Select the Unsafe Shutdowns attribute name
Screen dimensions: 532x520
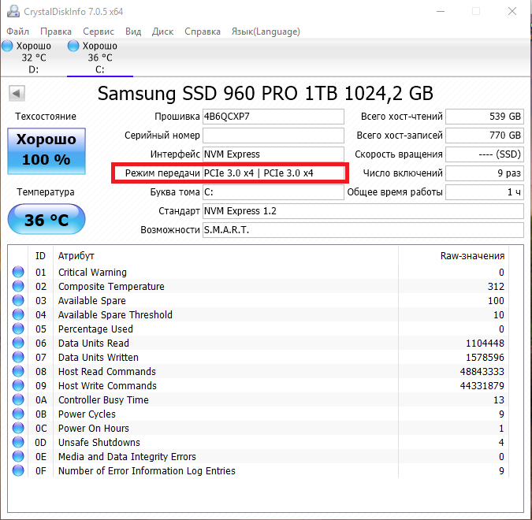(x=99, y=442)
